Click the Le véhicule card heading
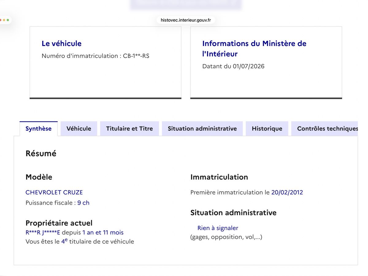The height and width of the screenshot is (276, 368). pyautogui.click(x=62, y=44)
